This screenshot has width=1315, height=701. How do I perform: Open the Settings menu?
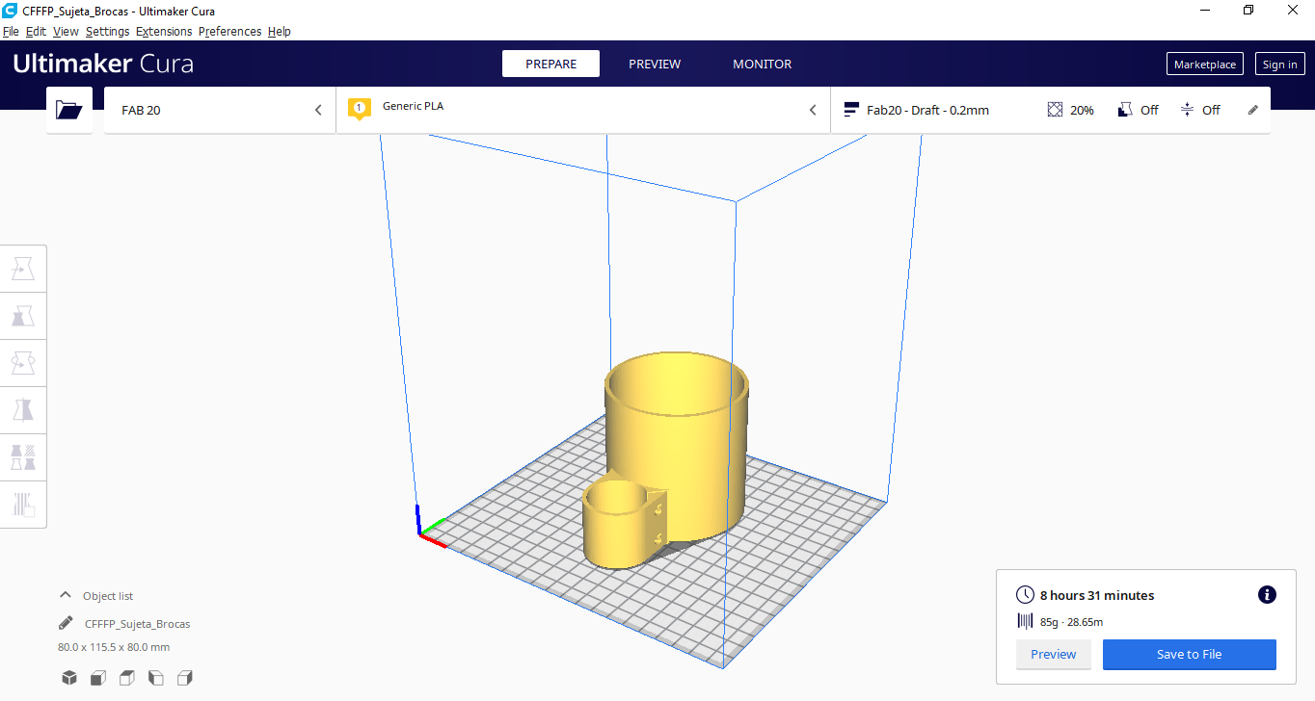click(x=107, y=31)
